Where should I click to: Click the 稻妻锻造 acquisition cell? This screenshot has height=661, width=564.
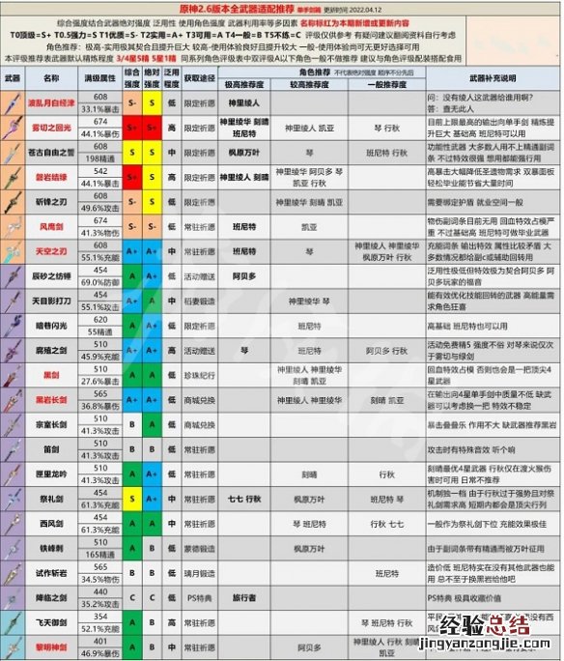pos(199,301)
